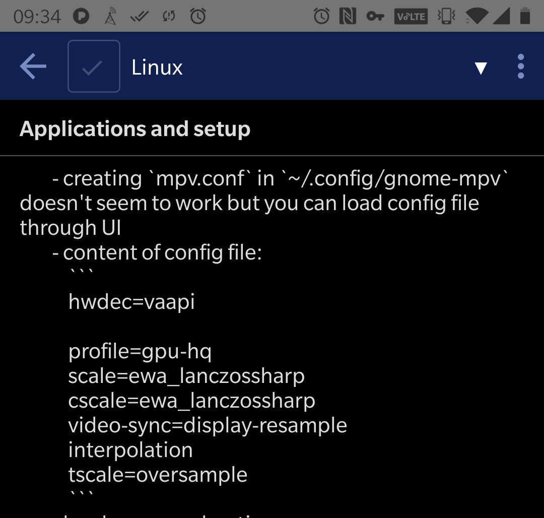Open the three-dot overflow menu
This screenshot has width=544, height=518.
click(x=520, y=66)
